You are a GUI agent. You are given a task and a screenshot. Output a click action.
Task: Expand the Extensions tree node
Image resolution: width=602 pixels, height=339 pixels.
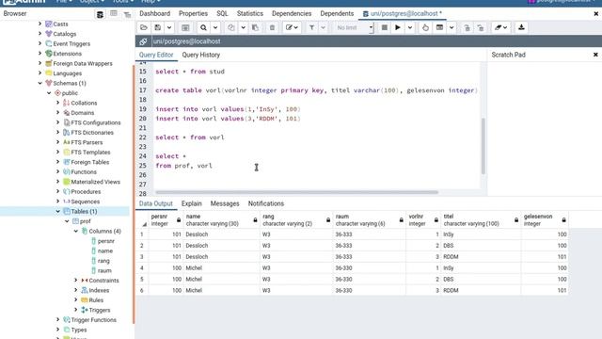click(x=40, y=54)
